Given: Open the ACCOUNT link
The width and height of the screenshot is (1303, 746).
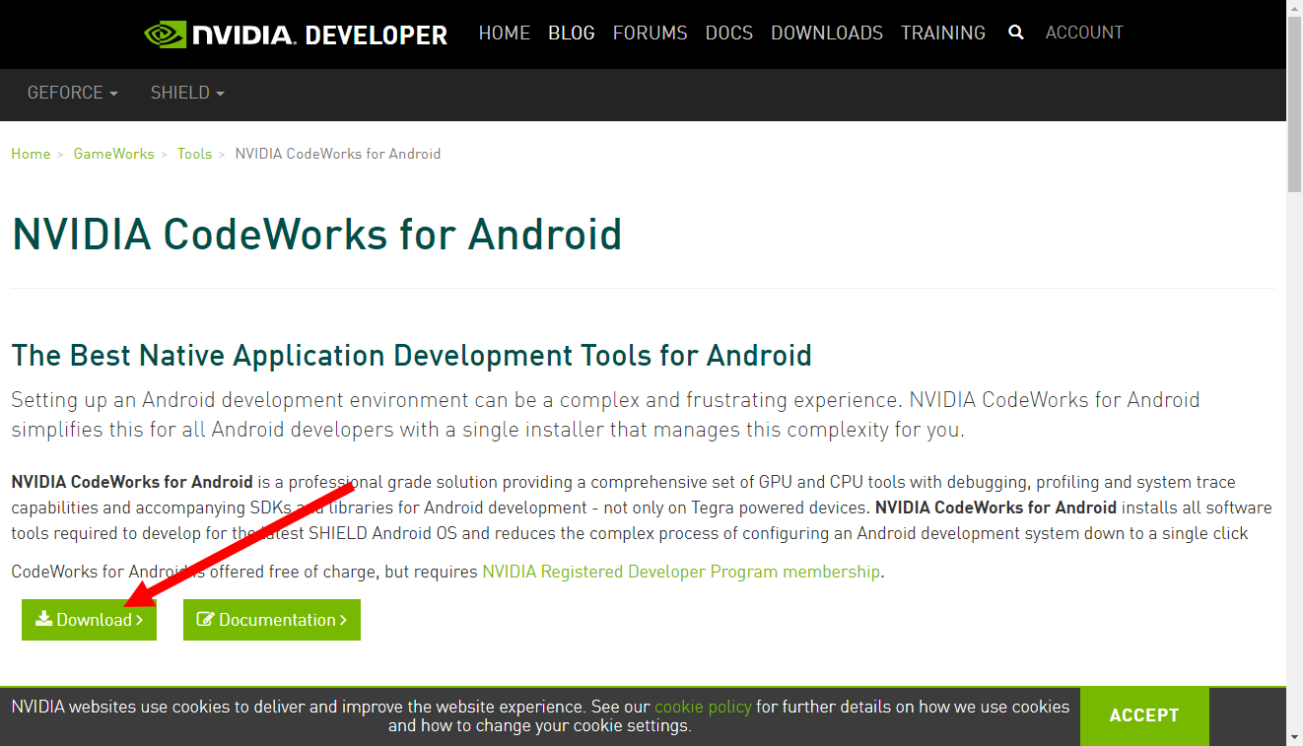Looking at the screenshot, I should 1084,33.
